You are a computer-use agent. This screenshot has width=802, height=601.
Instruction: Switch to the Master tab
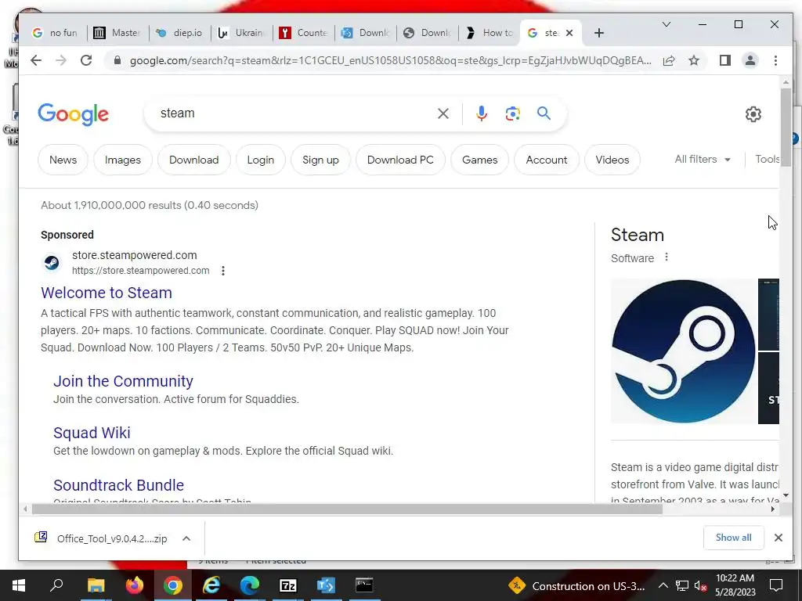(117, 33)
